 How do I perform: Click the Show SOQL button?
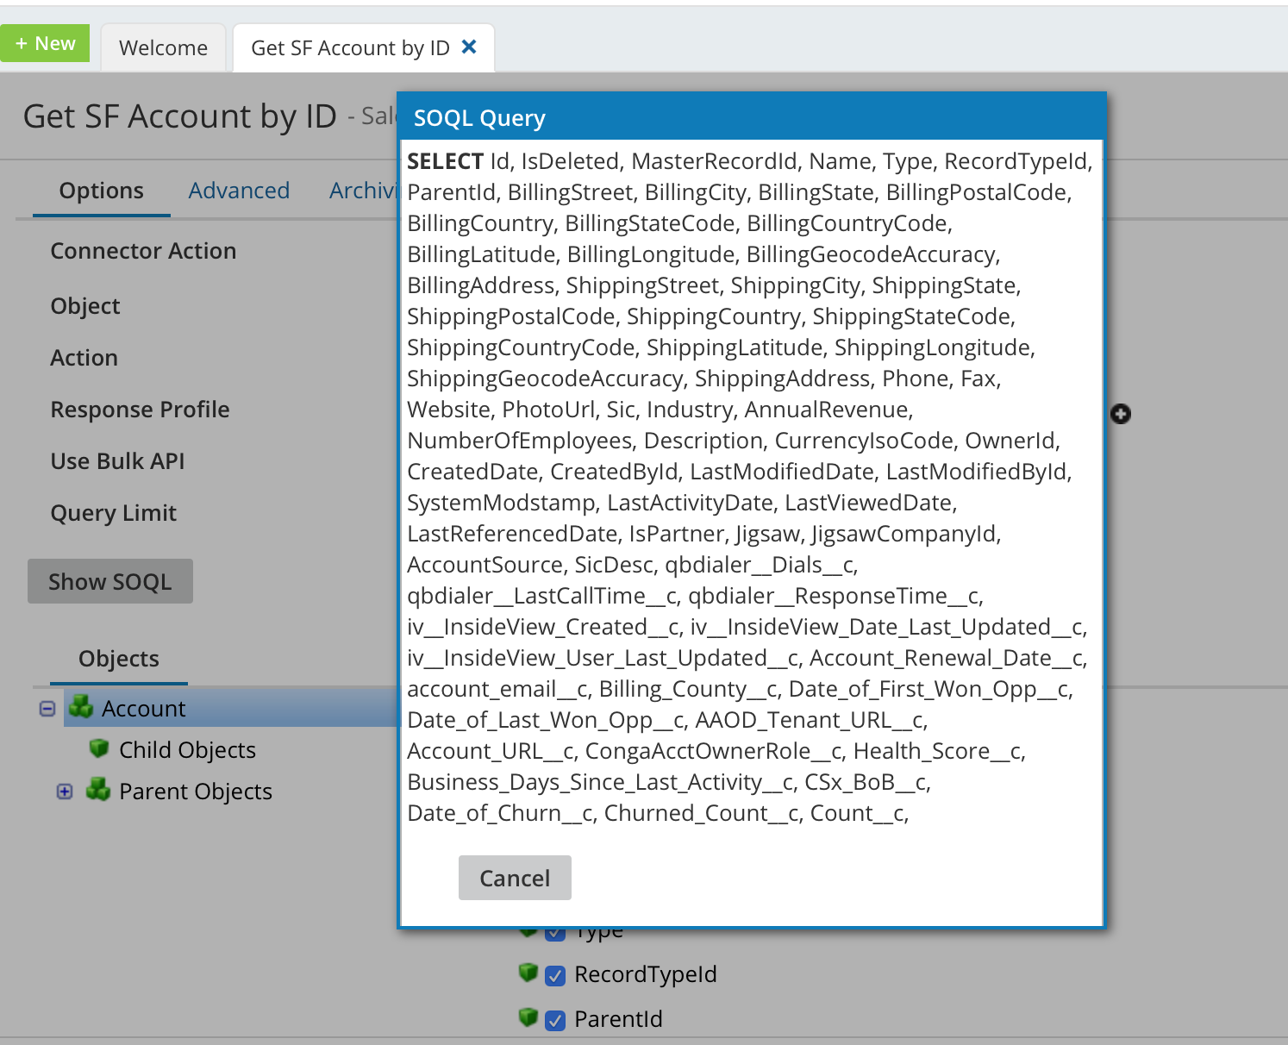[110, 582]
